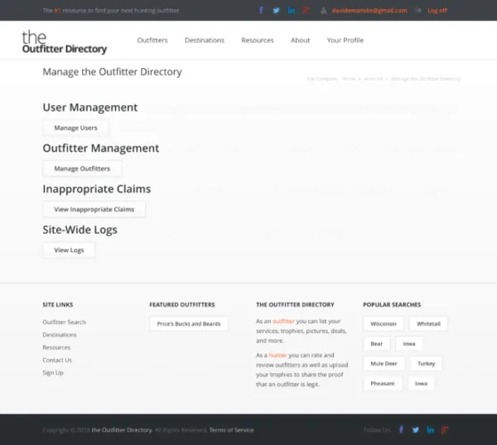Open the Terms of Service link
Image resolution: width=497 pixels, height=445 pixels.
point(231,430)
